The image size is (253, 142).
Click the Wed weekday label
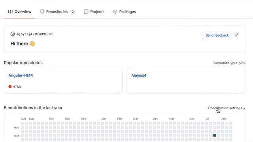[17, 136]
